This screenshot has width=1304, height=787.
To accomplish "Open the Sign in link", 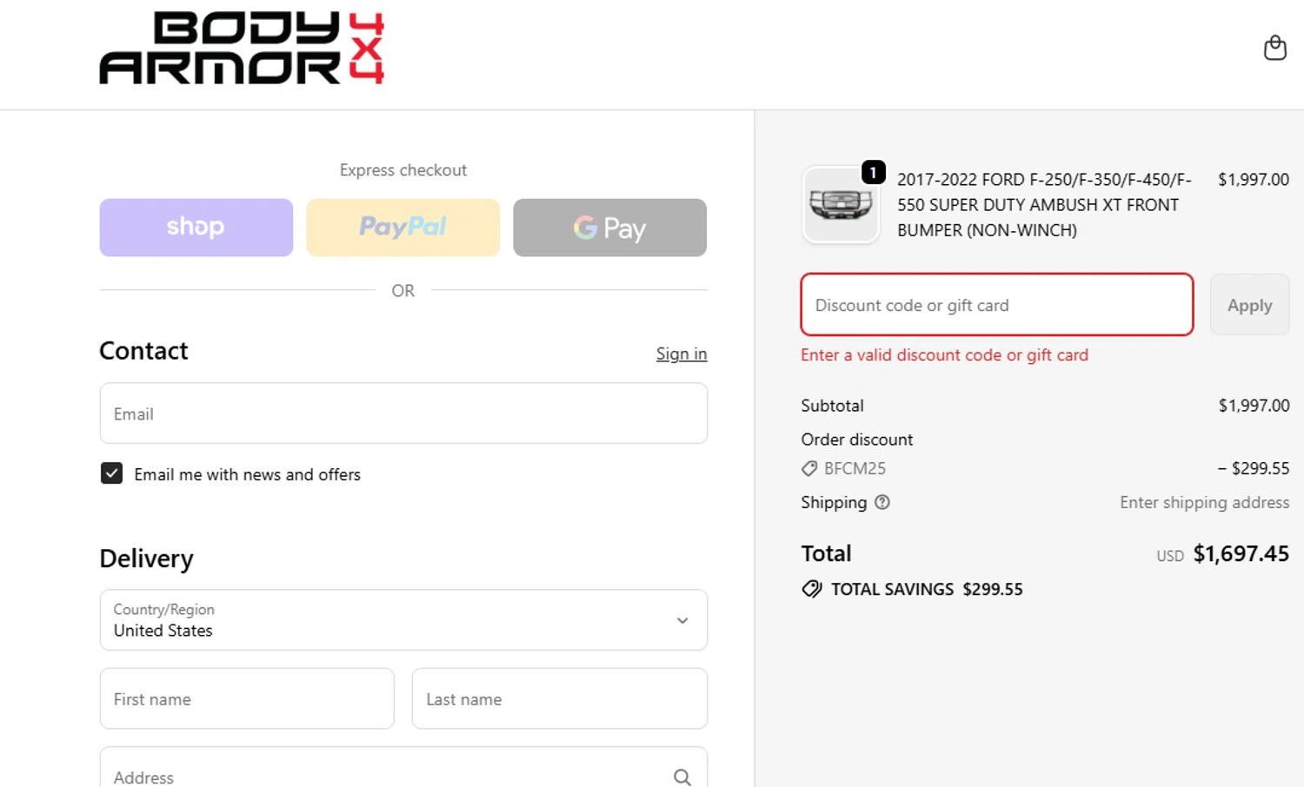I will pos(682,354).
